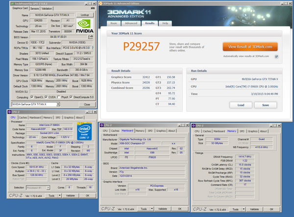Click the GPU-Z title bar app icon
Image resolution: width=294 pixels, height=217 pixels.
[x=12, y=3]
